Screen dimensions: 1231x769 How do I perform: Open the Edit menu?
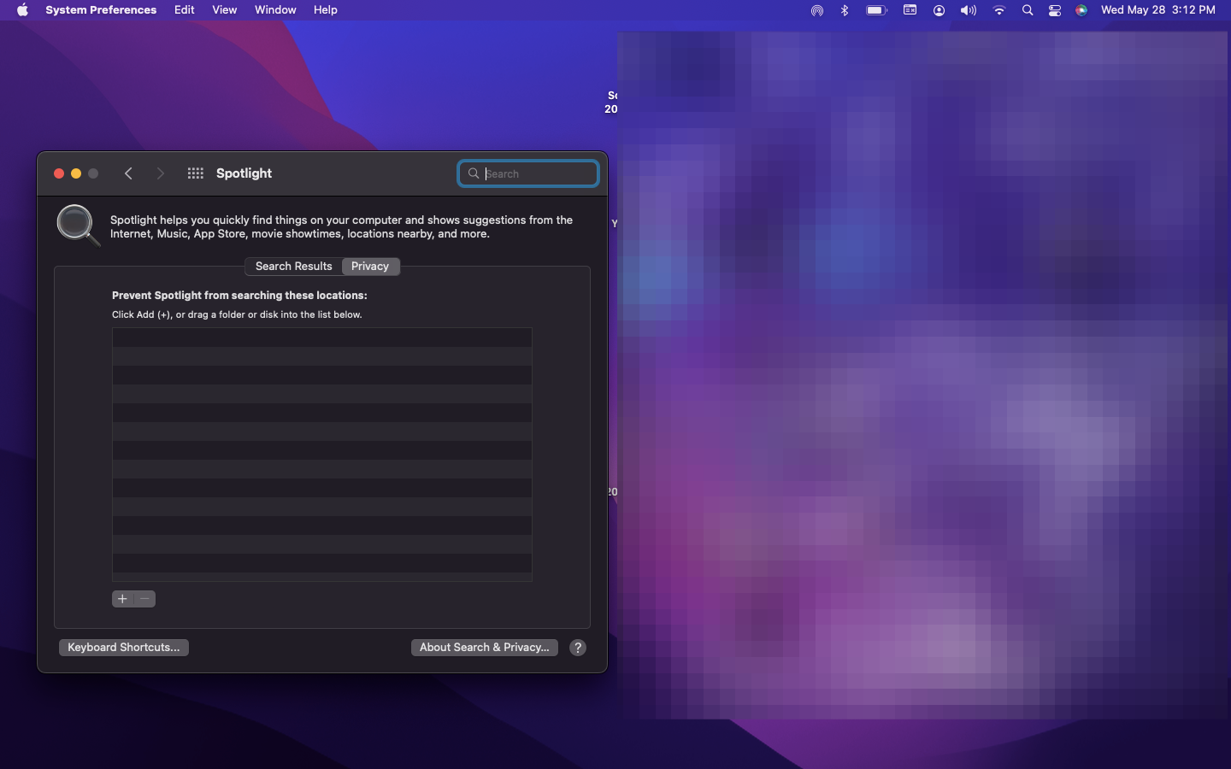click(x=185, y=10)
